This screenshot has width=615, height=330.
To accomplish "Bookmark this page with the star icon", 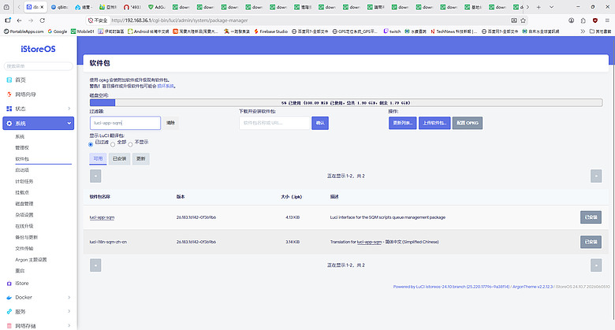I will pyautogui.click(x=523, y=20).
